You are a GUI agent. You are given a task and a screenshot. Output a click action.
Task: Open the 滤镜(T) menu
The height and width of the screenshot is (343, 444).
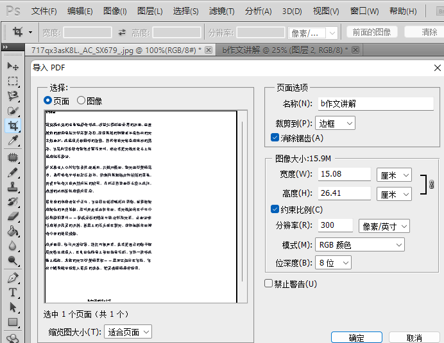coord(222,12)
